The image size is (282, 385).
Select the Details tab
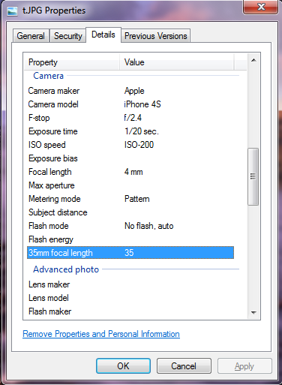coord(103,35)
